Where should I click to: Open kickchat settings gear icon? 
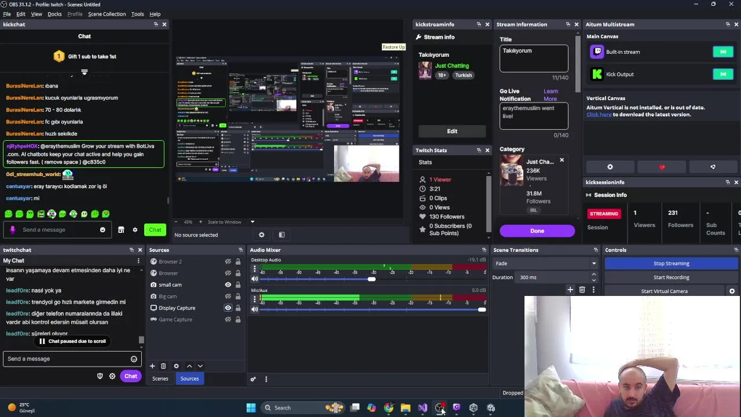(135, 230)
